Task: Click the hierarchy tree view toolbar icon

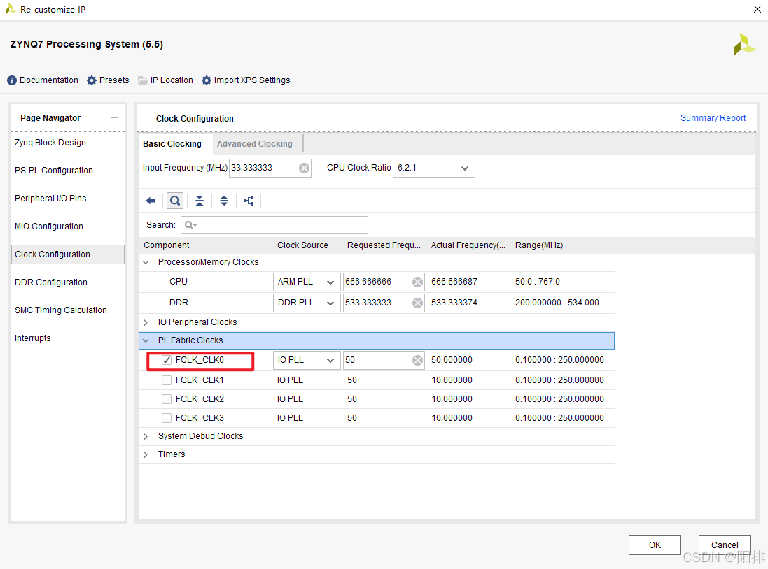Action: (249, 201)
